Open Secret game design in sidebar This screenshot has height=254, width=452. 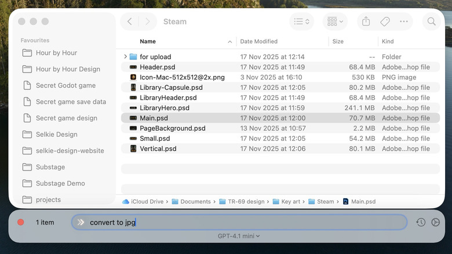60,118
